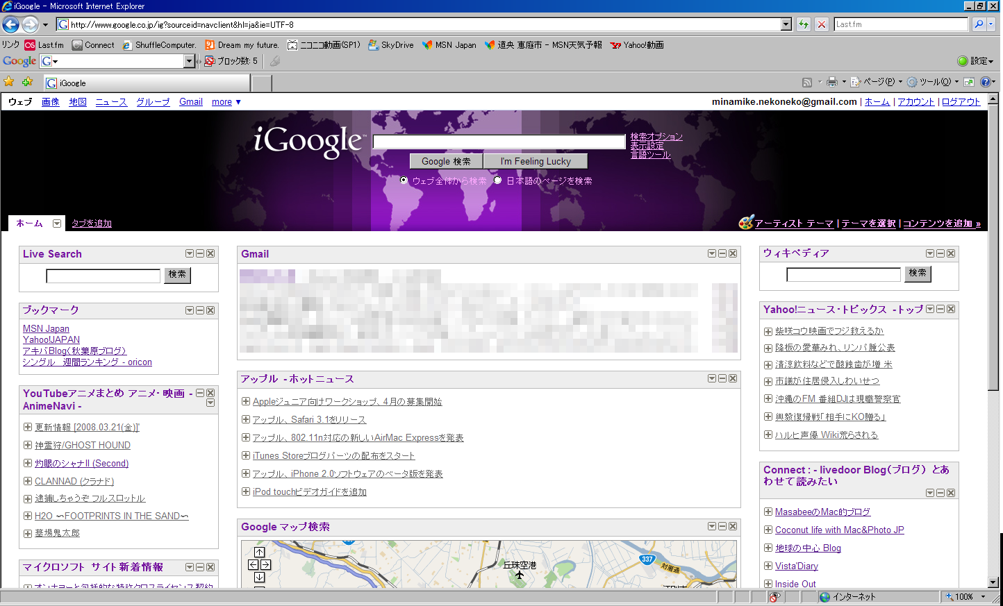The height and width of the screenshot is (606, 1003).
Task: Click the Add to Favorites star-plus icon
Action: [27, 82]
